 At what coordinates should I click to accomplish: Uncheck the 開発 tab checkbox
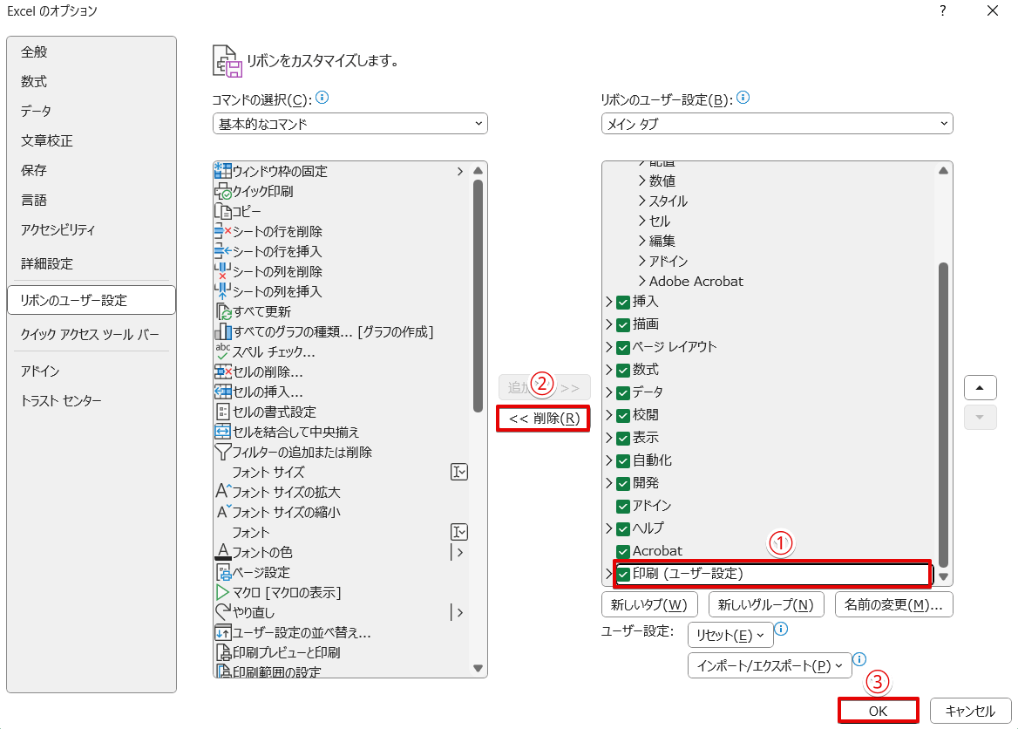tap(624, 483)
